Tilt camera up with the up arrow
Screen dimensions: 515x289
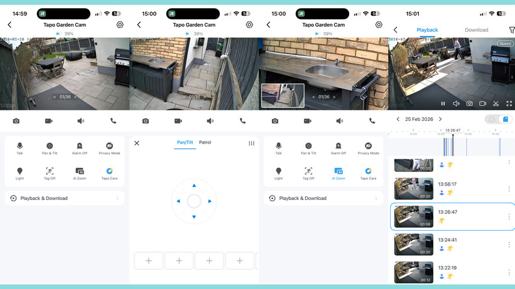194,186
